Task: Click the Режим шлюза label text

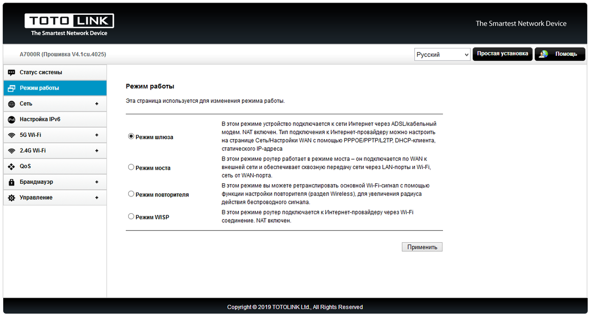Action: point(154,137)
